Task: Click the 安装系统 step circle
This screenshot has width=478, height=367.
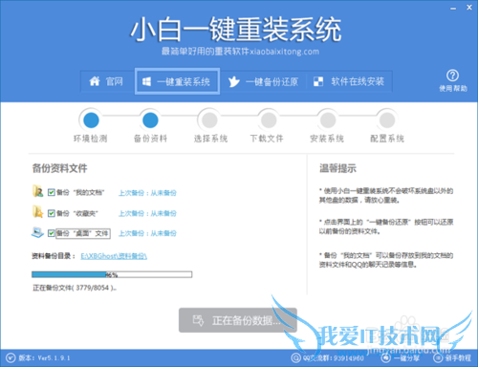Action: click(328, 120)
